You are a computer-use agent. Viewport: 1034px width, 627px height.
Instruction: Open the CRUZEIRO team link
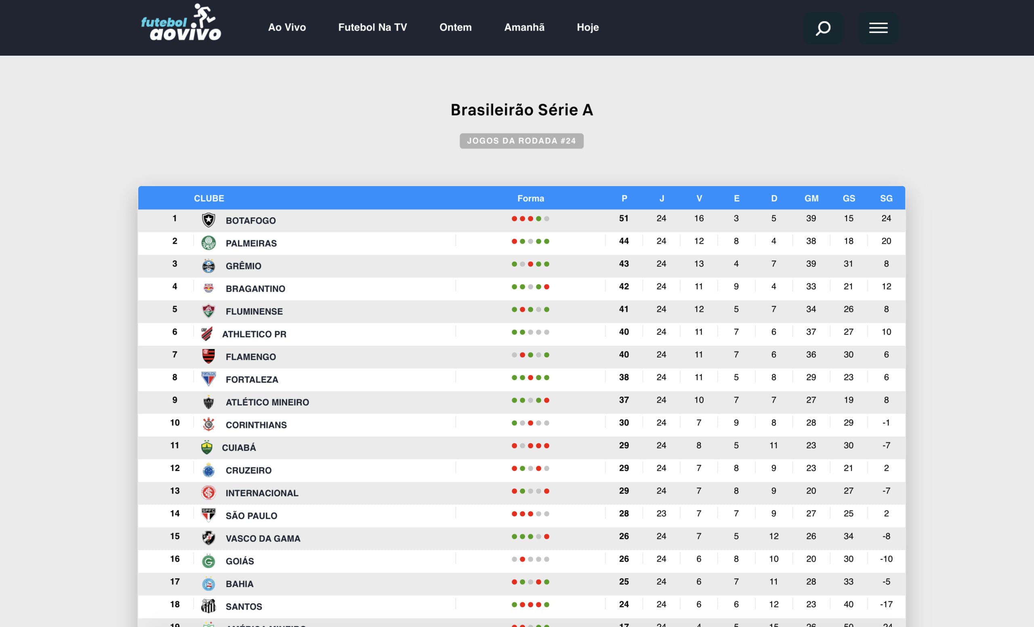click(248, 470)
